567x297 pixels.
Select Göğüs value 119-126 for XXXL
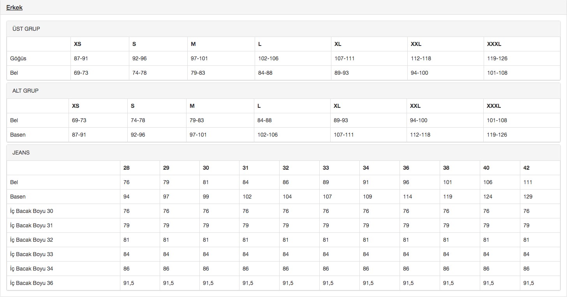[497, 58]
